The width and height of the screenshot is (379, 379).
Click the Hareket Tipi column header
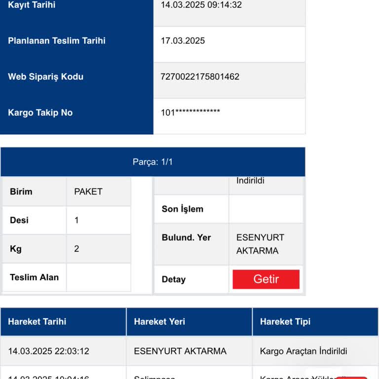click(315, 322)
